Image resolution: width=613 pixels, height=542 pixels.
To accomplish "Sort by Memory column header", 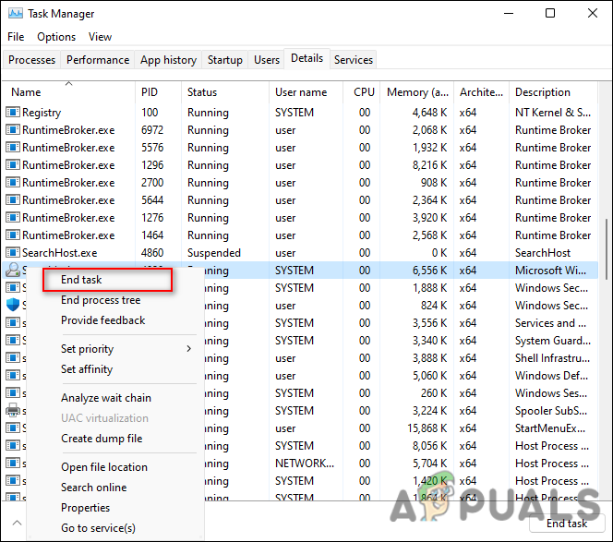I will (416, 92).
